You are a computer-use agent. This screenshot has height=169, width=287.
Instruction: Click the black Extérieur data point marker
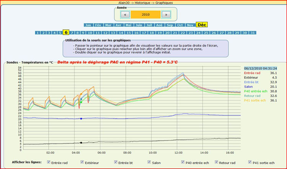[x=81, y=143]
